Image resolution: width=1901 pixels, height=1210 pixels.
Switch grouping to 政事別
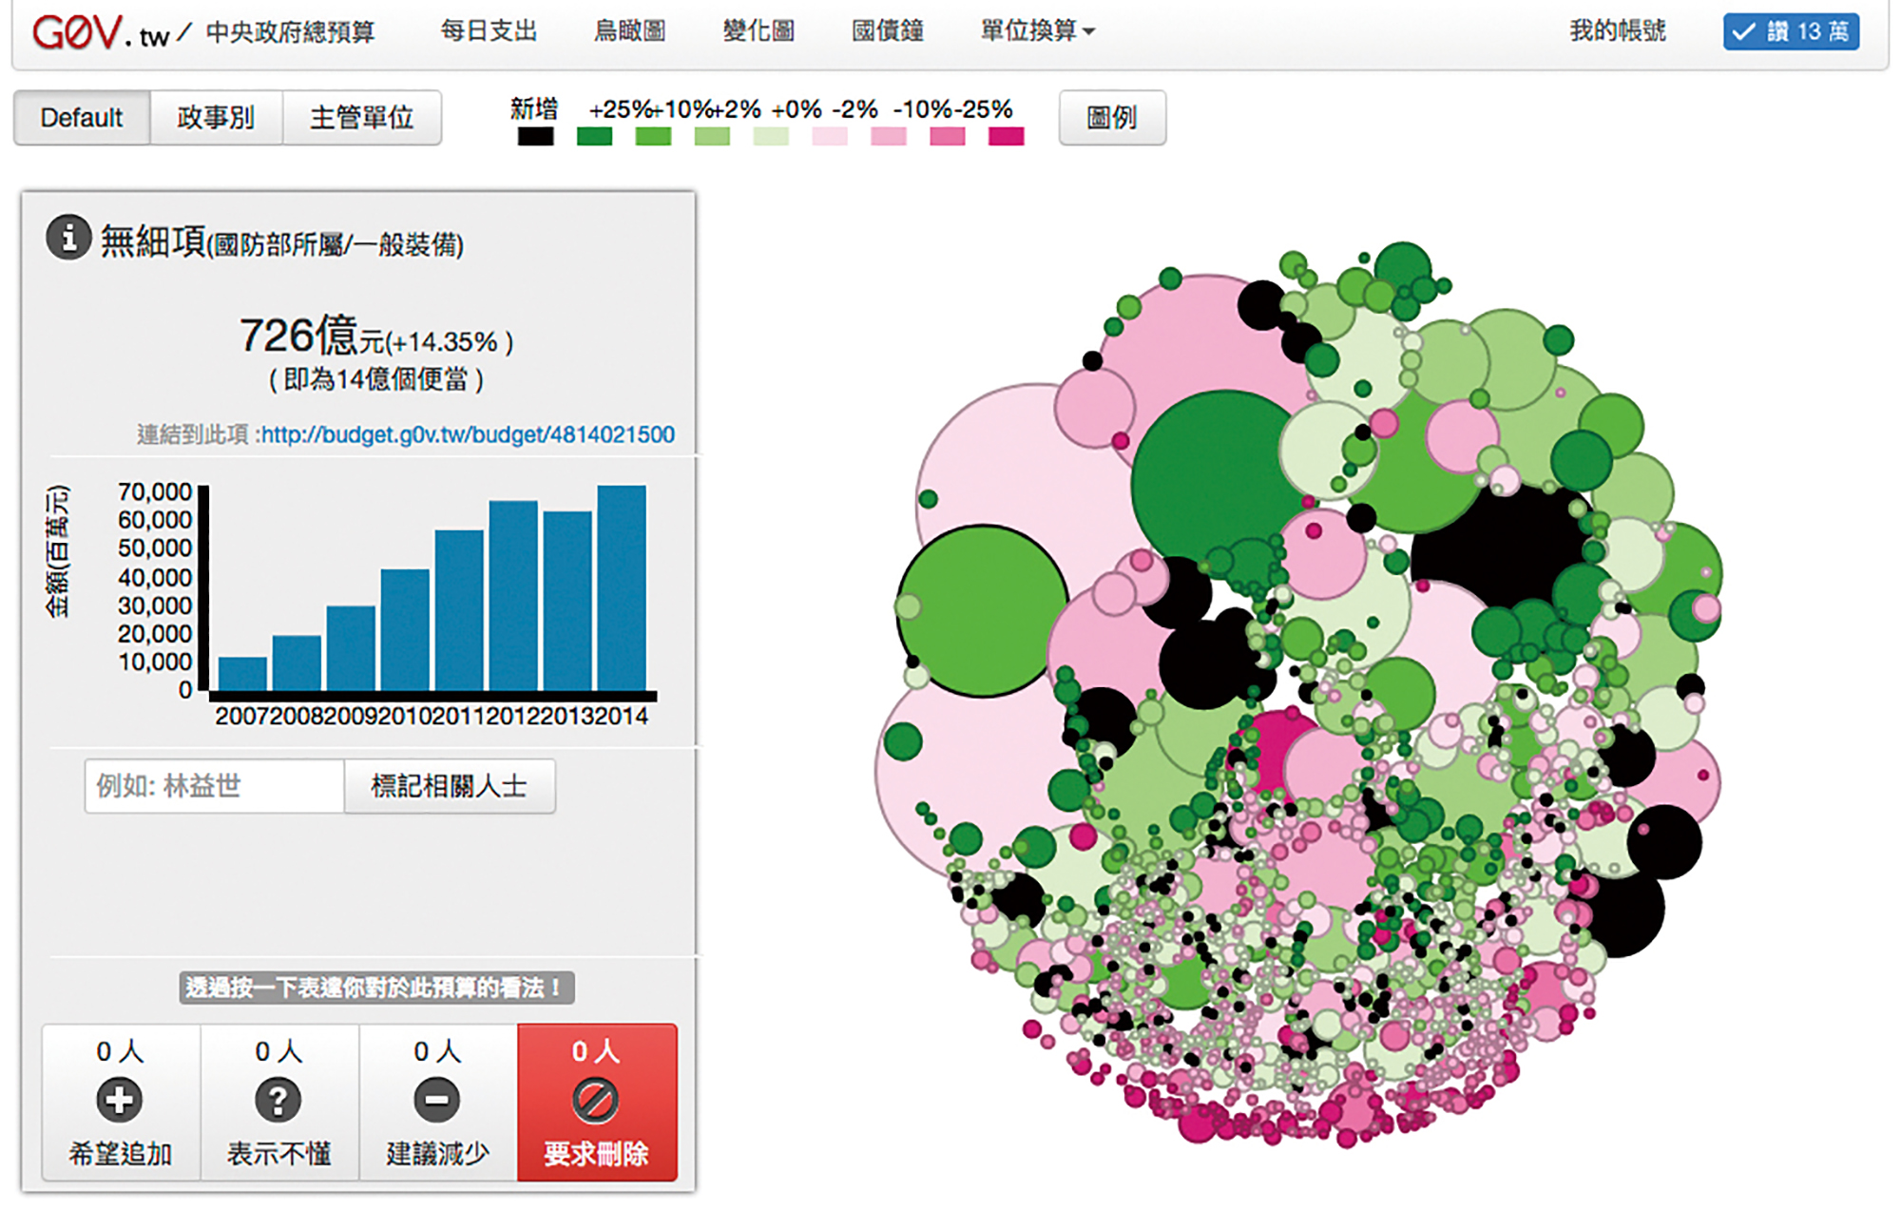(x=216, y=118)
